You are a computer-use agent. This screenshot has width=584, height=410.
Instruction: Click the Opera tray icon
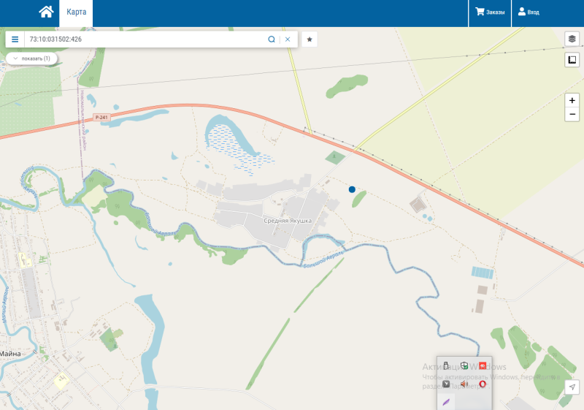coord(483,384)
